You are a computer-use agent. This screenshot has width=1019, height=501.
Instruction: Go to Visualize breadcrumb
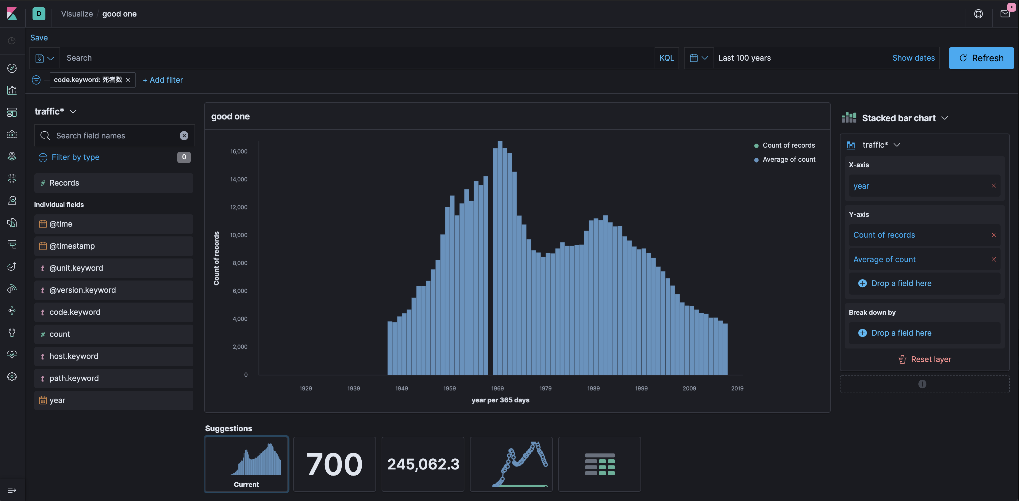(x=77, y=14)
